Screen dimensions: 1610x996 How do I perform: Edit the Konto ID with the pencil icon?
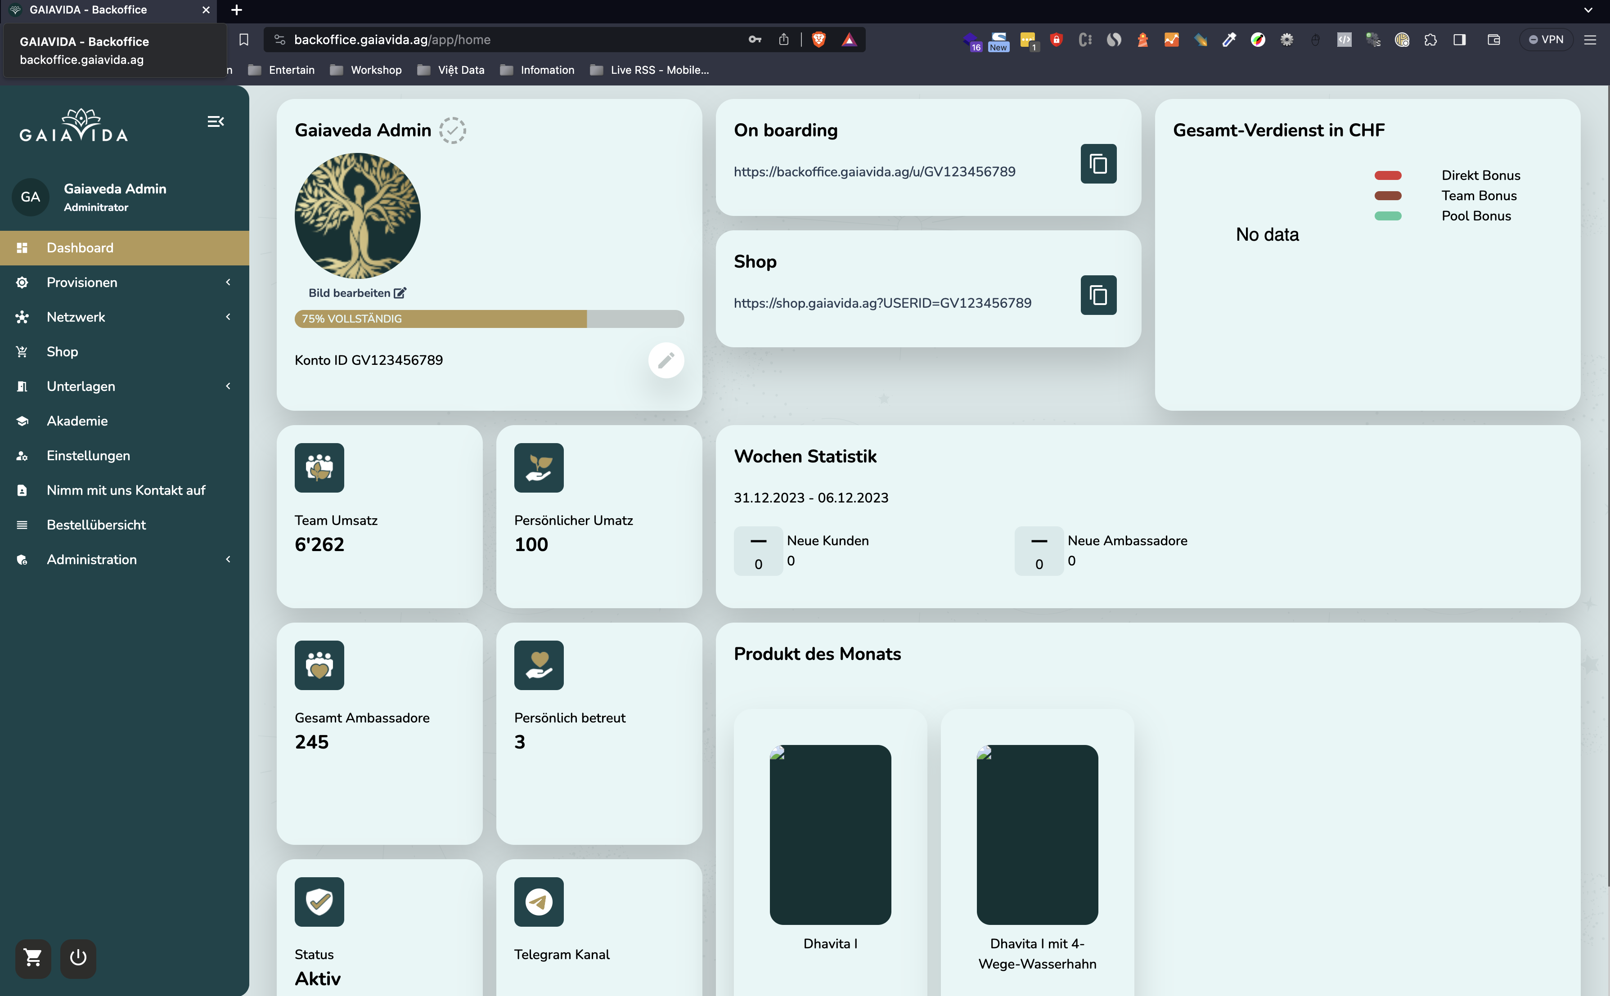(x=666, y=360)
